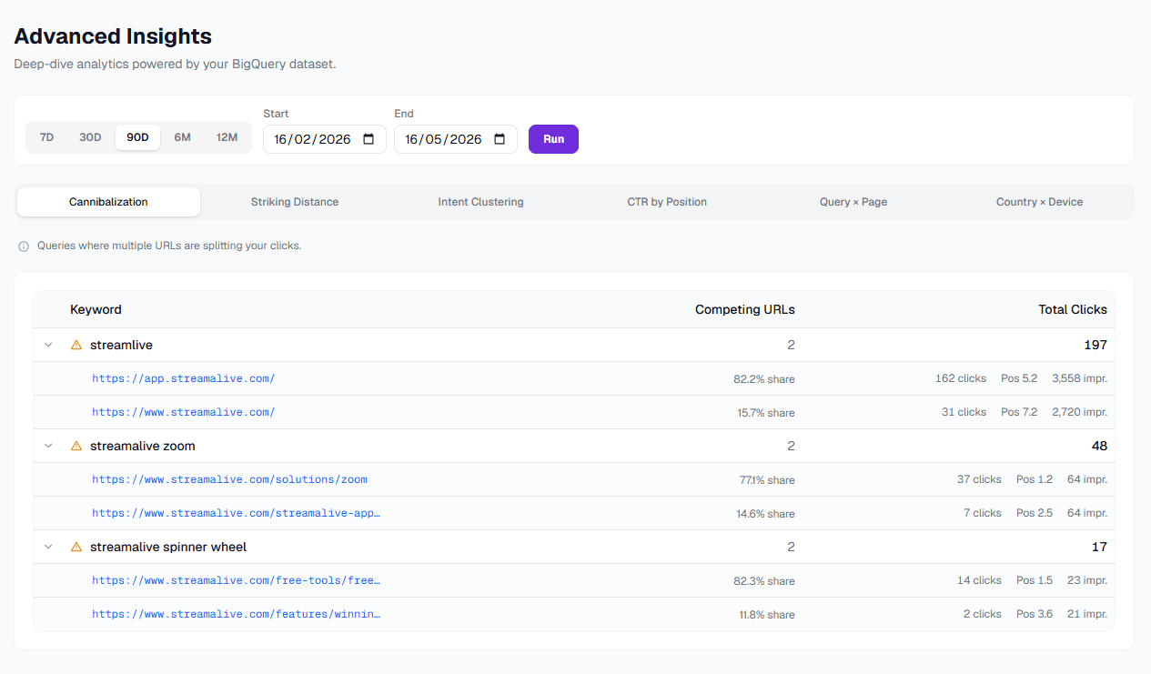This screenshot has width=1151, height=674.
Task: Open the Intent Clustering tab
Action: click(x=480, y=202)
